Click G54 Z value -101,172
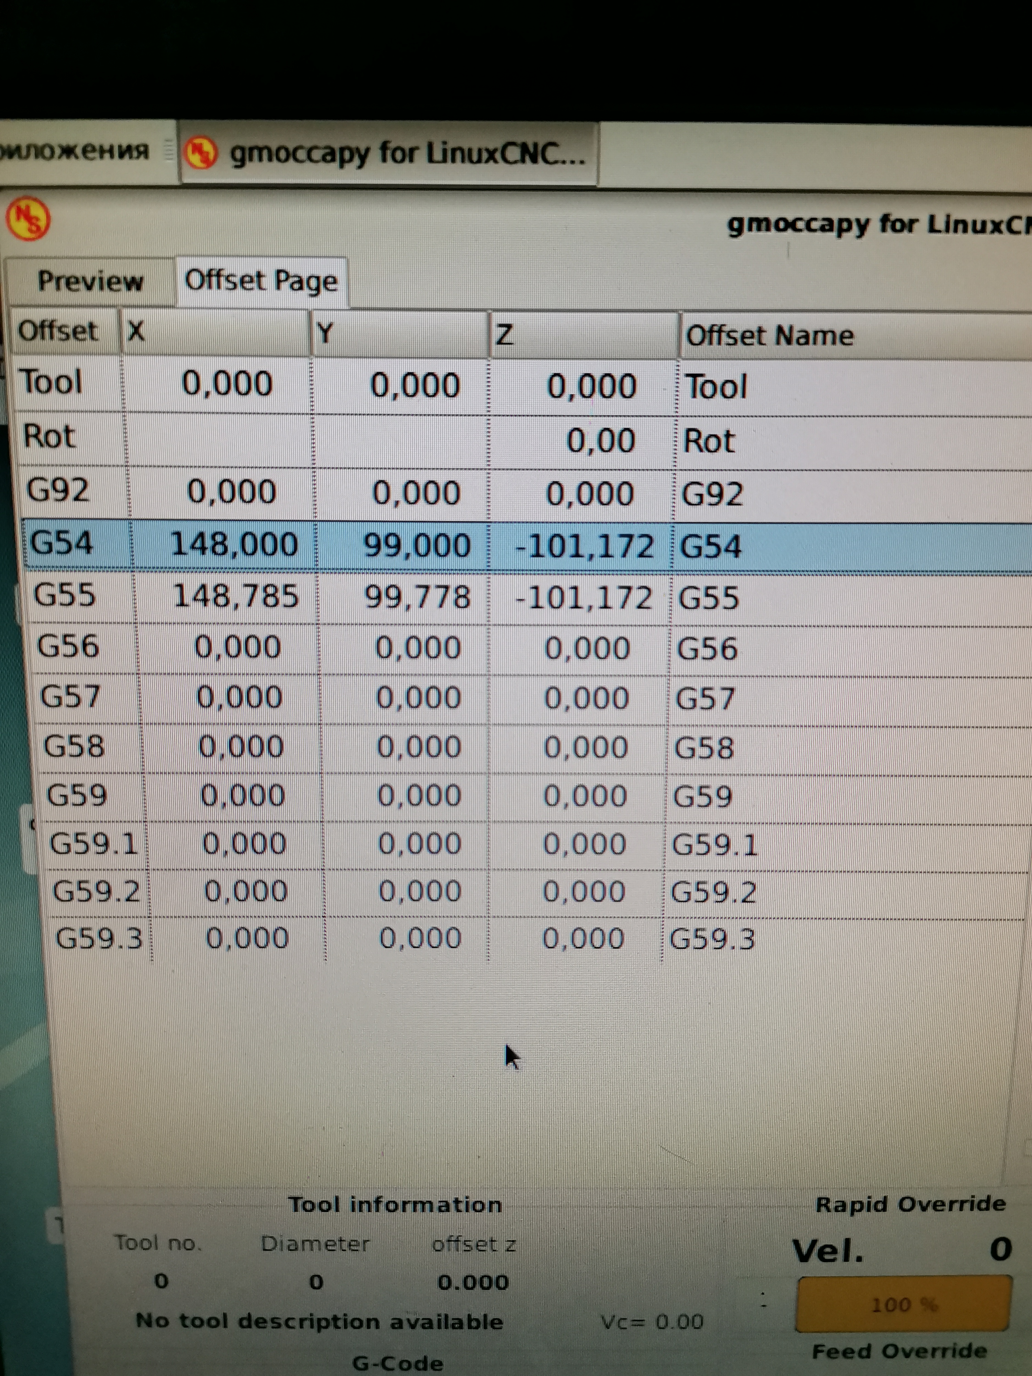The width and height of the screenshot is (1032, 1376). tap(584, 546)
